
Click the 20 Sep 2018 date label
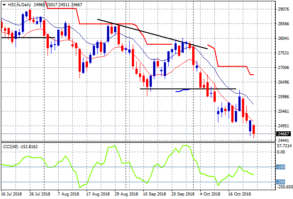tap(183, 194)
